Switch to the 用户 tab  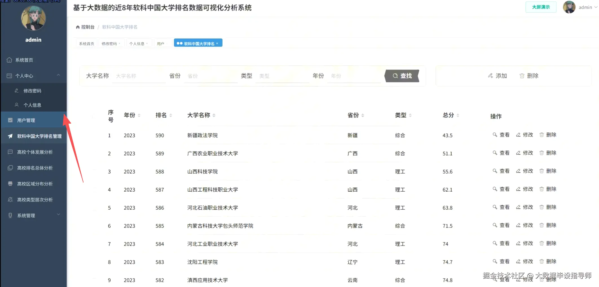coord(161,43)
